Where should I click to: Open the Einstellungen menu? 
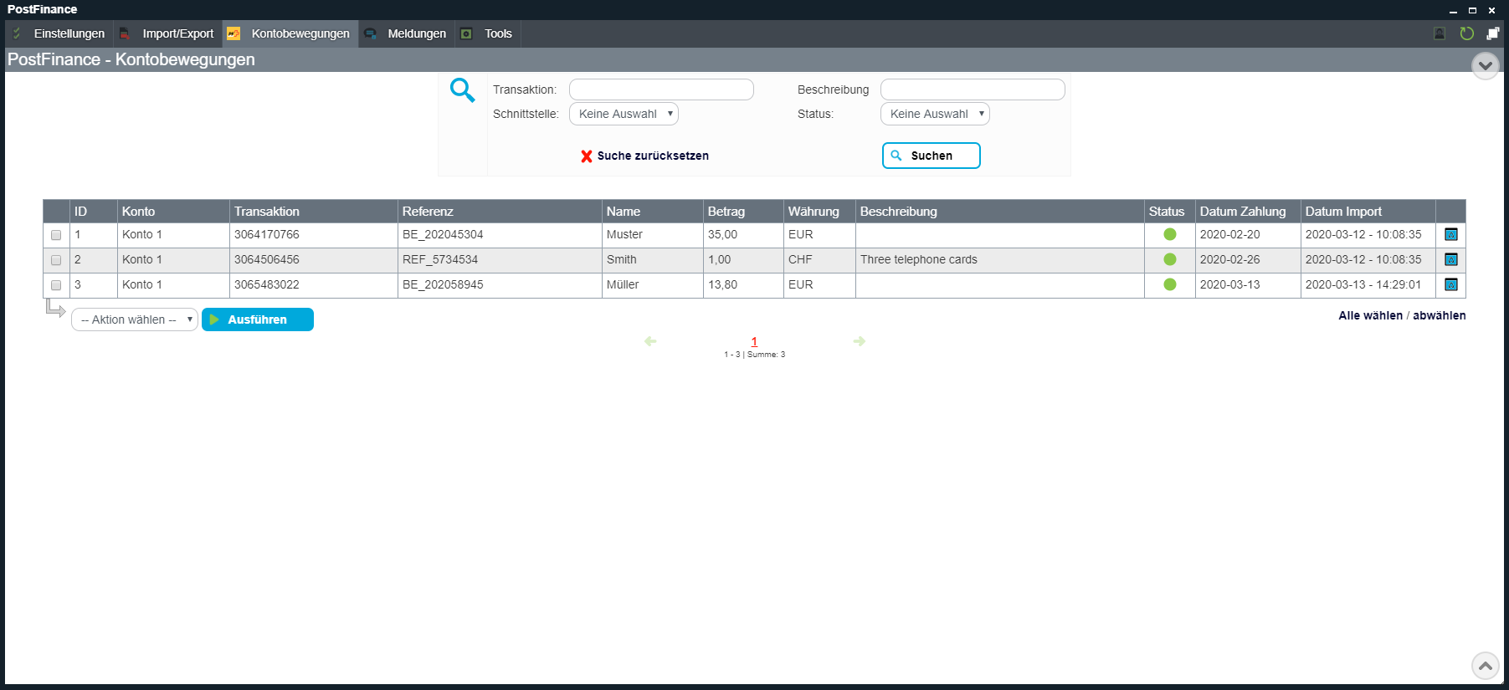[59, 33]
